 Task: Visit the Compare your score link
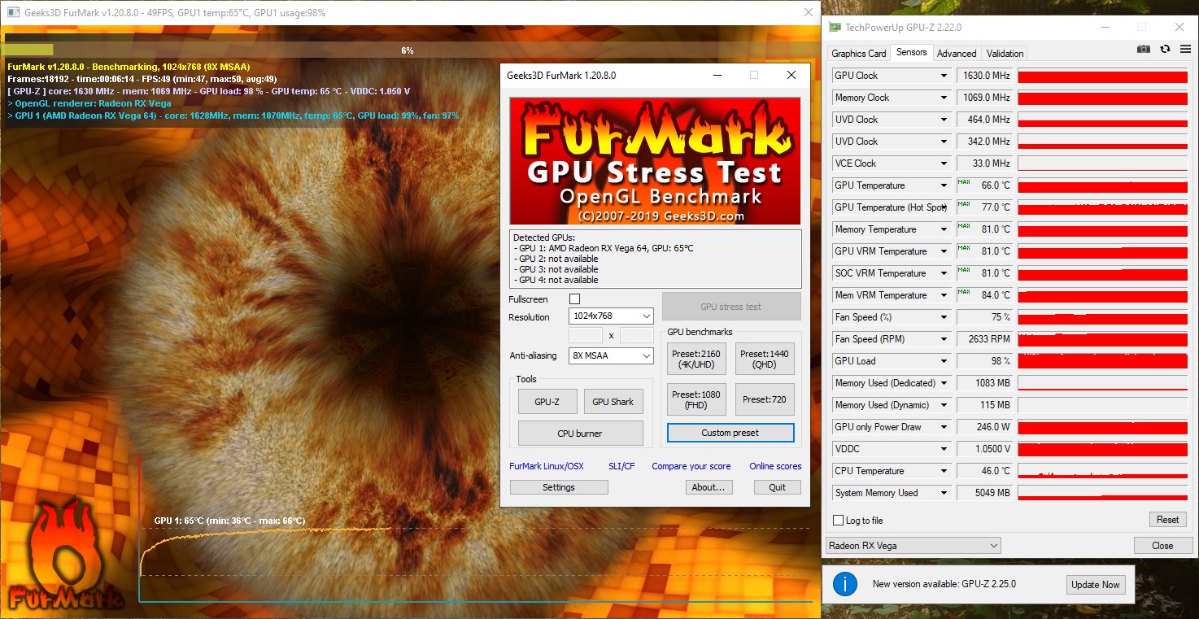click(x=691, y=466)
